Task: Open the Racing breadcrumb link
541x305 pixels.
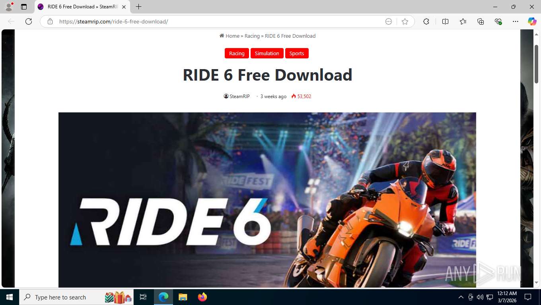Action: [x=252, y=36]
